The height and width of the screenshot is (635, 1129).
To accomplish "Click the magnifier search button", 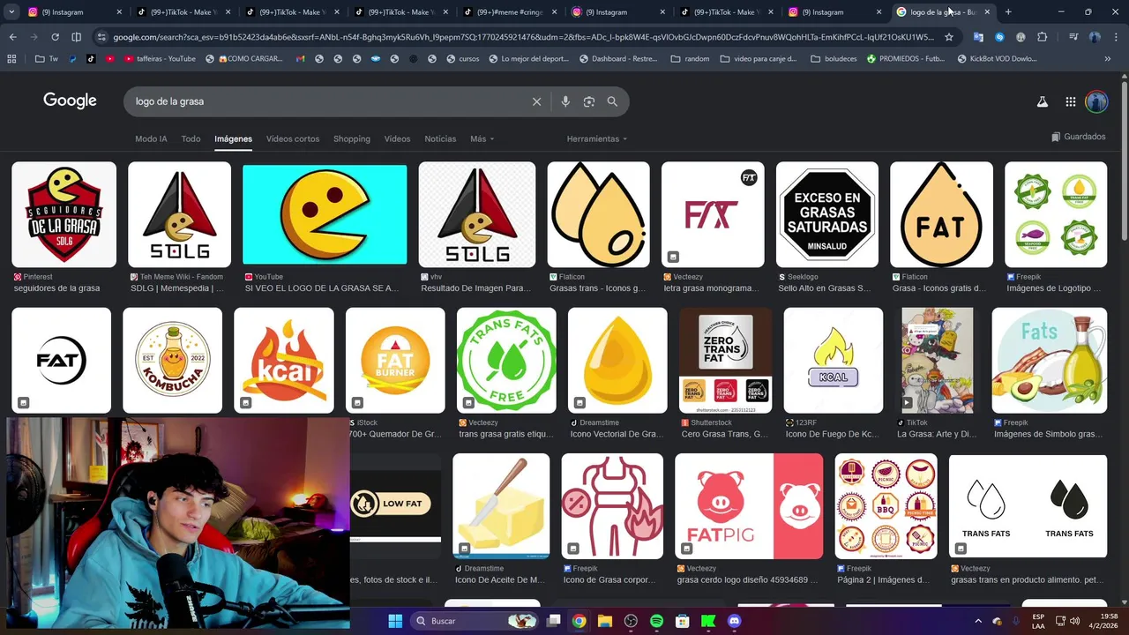I will pos(612,101).
